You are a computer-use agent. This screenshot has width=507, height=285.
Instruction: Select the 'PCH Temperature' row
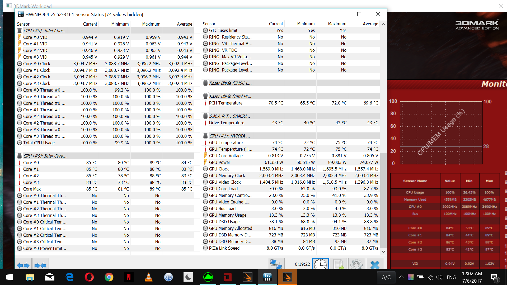(x=291, y=103)
